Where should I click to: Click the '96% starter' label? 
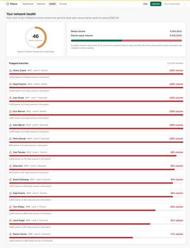pos(177,152)
